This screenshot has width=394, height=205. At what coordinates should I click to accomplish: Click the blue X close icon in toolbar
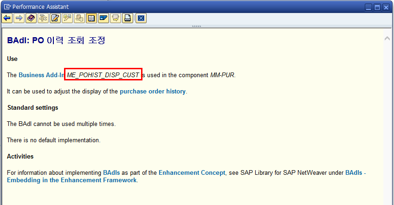pos(141,18)
